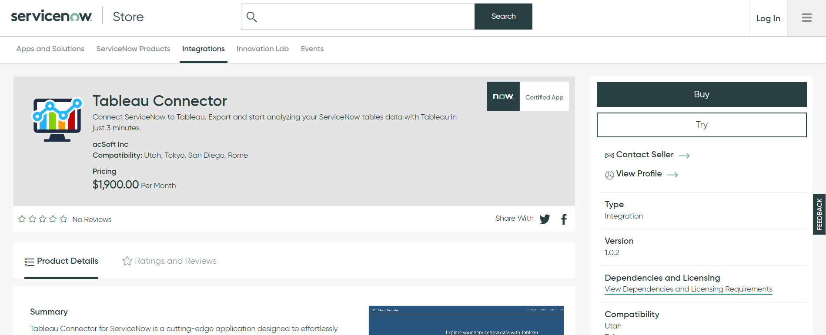
Task: Click the profile icon beside View Profile
Action: [609, 175]
